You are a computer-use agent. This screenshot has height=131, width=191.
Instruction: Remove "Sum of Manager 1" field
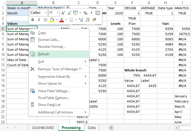click(x=59, y=69)
